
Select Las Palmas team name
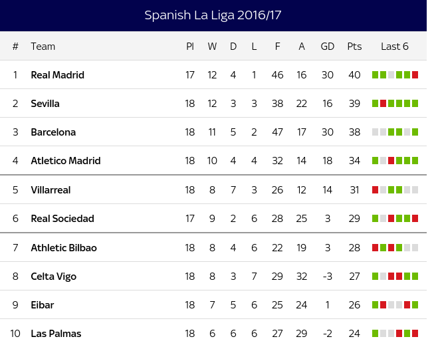(56, 333)
